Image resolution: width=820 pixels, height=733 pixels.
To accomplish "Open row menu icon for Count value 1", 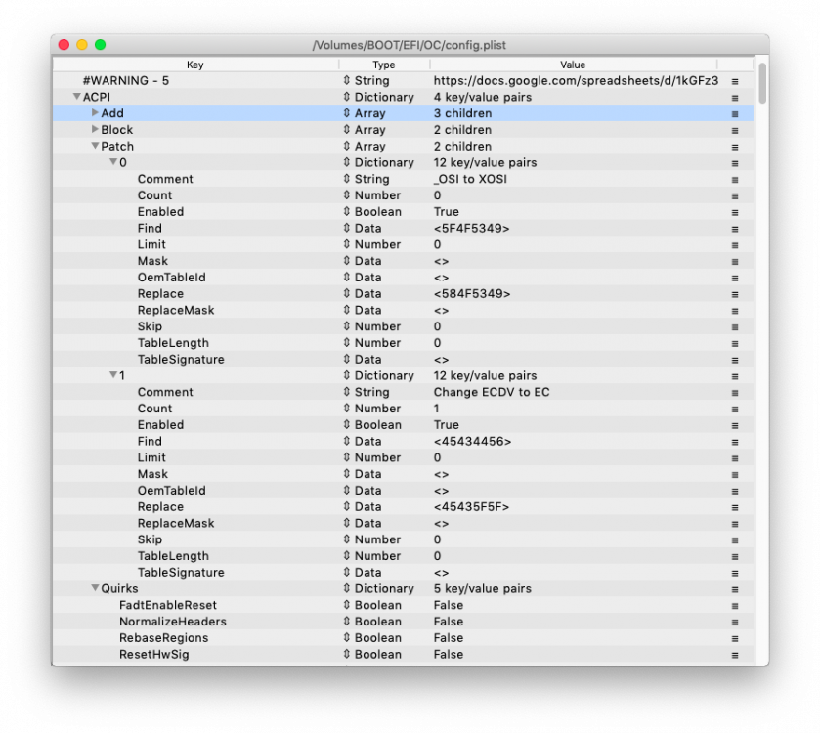I will coord(735,410).
